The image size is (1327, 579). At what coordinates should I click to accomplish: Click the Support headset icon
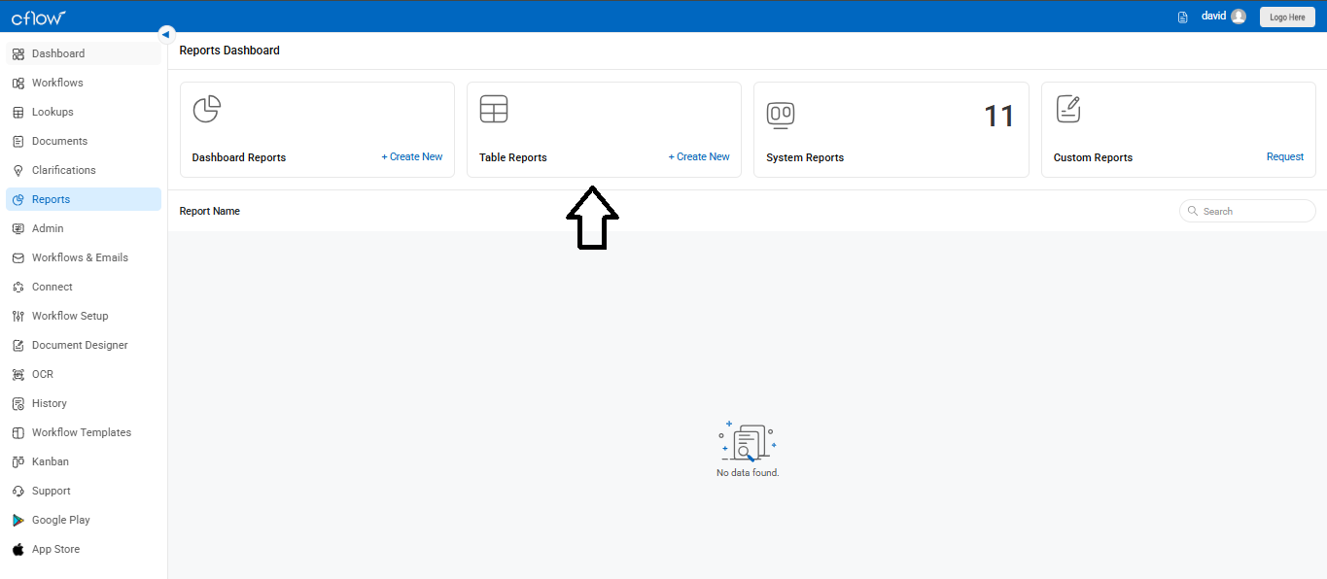(x=18, y=491)
